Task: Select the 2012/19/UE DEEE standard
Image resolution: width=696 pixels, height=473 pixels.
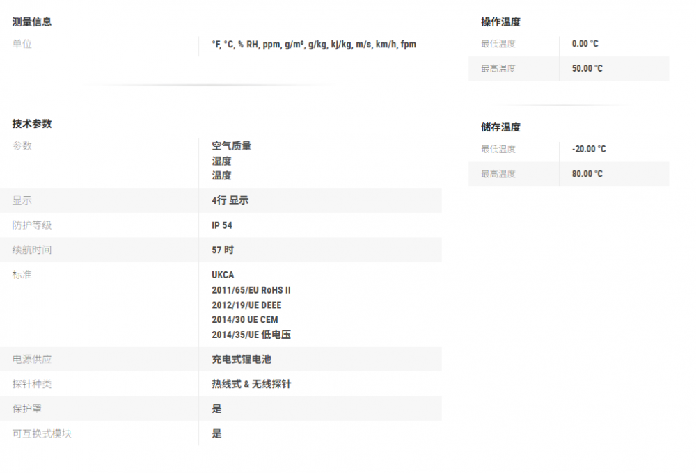Action: tap(246, 305)
